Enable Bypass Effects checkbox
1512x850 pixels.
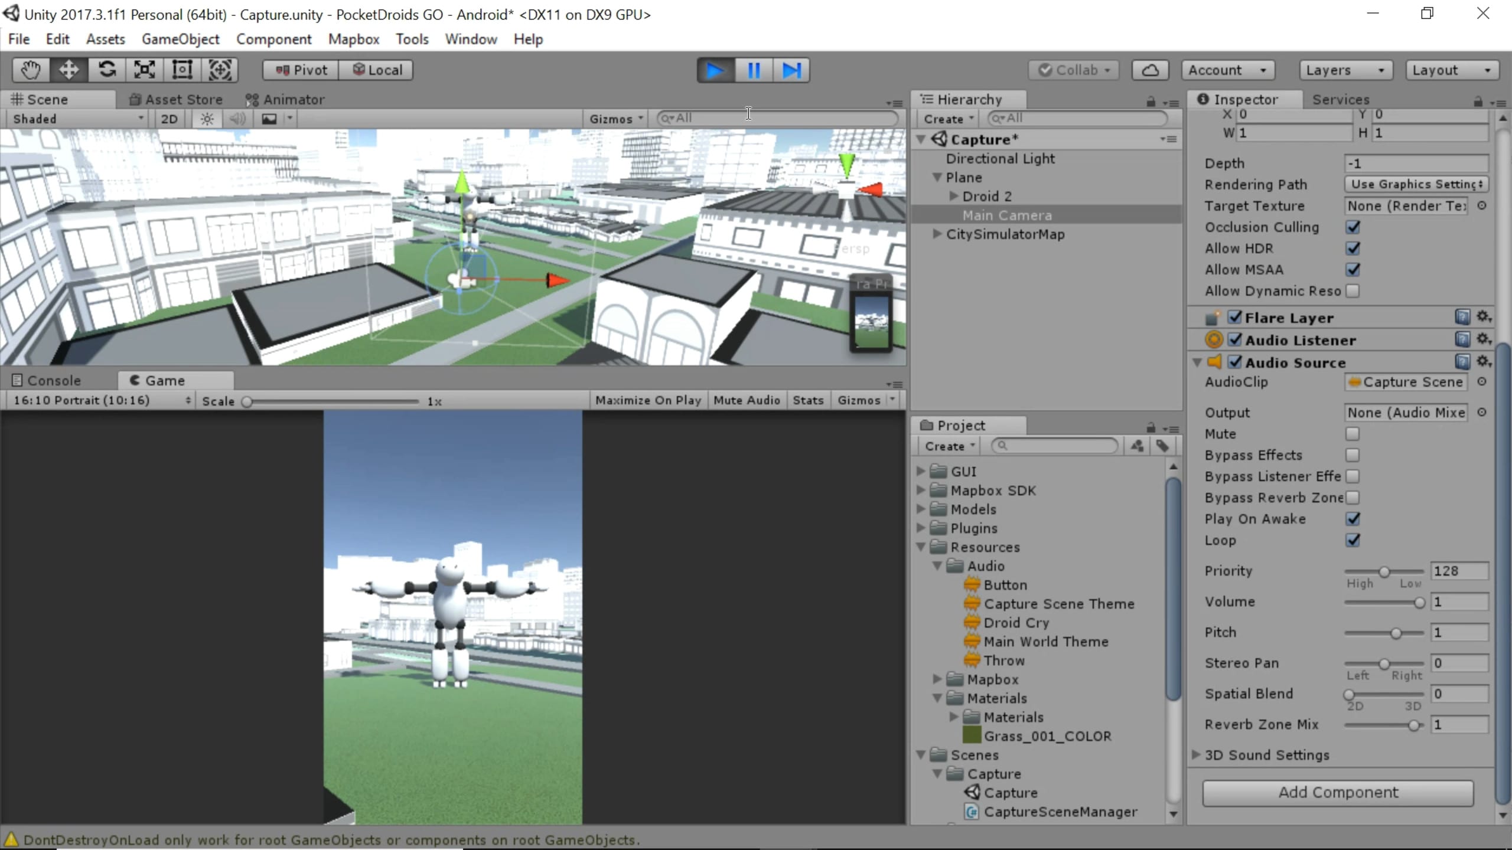pos(1353,455)
